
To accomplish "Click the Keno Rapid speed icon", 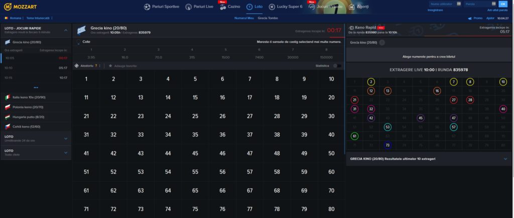I will [x=352, y=27].
